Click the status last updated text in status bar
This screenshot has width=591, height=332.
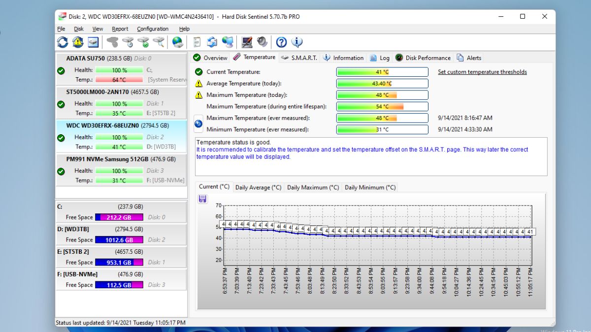point(121,323)
